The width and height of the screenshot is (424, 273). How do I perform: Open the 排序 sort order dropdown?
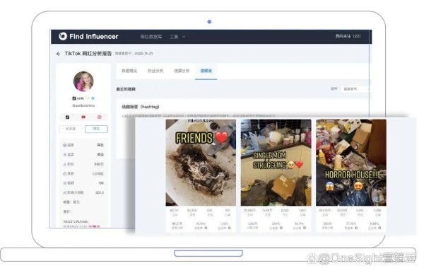click(355, 89)
